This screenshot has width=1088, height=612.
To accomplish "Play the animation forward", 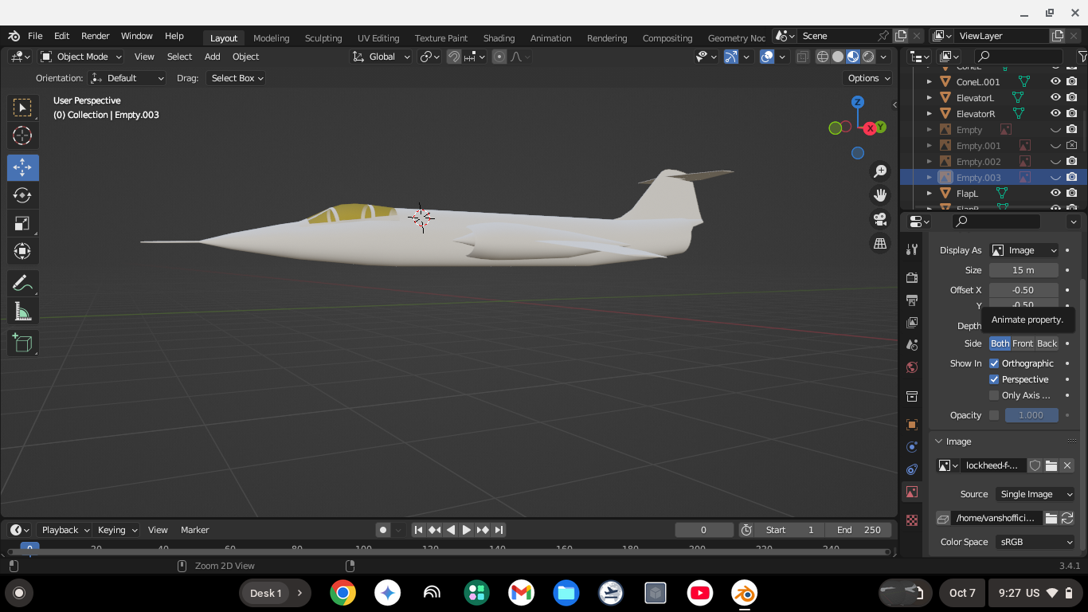I will (467, 530).
